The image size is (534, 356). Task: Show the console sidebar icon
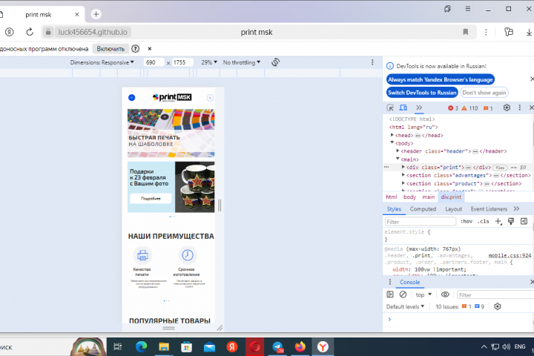tap(390, 294)
